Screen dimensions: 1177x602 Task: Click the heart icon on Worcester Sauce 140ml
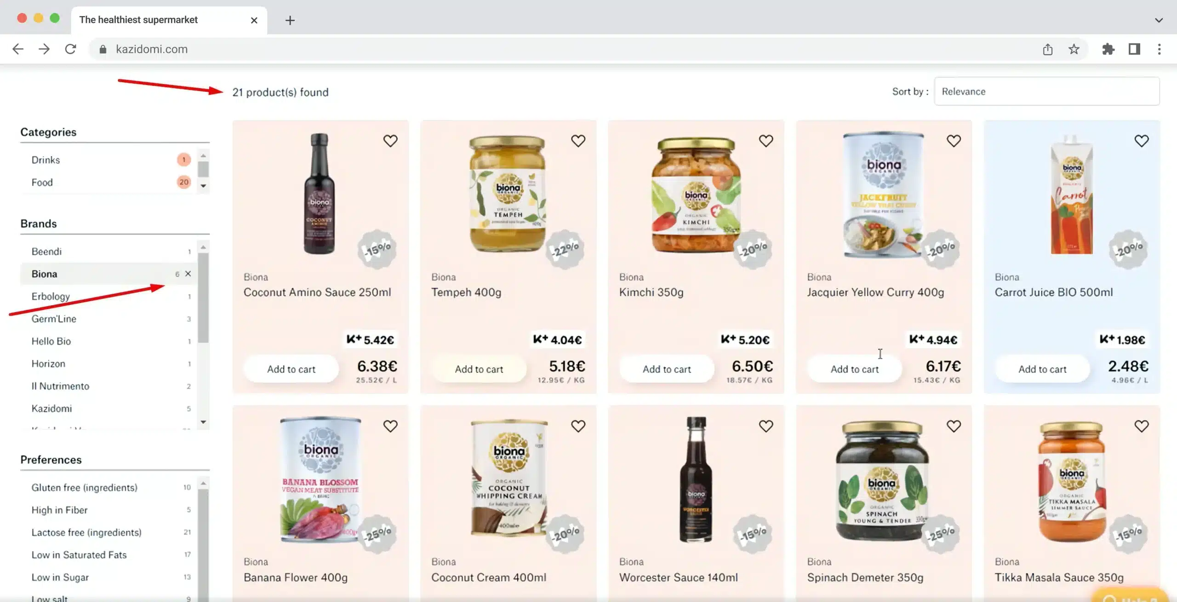[x=766, y=426]
